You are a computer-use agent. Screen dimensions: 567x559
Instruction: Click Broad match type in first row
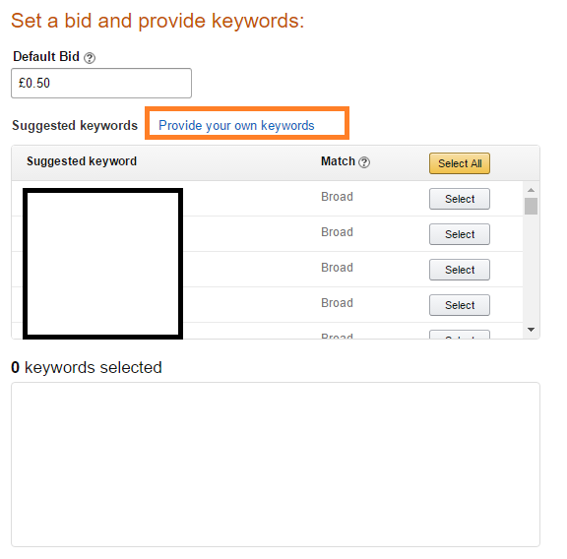coord(337,197)
